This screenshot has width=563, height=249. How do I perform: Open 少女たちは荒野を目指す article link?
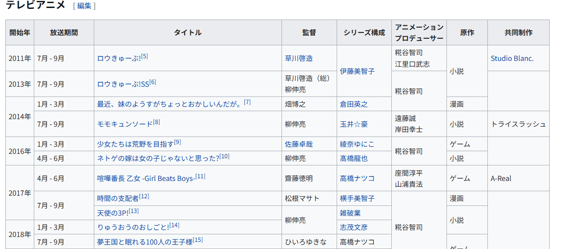[135, 144]
